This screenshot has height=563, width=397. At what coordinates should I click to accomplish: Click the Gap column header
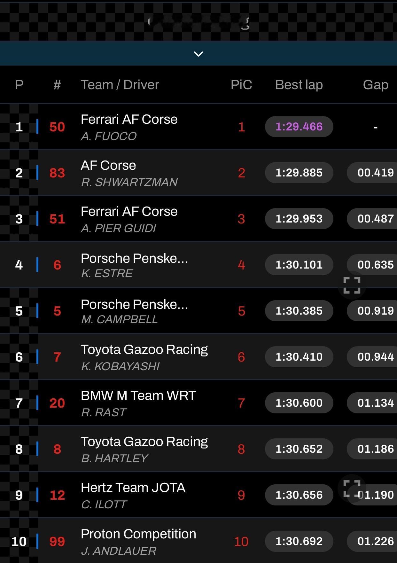click(x=375, y=85)
